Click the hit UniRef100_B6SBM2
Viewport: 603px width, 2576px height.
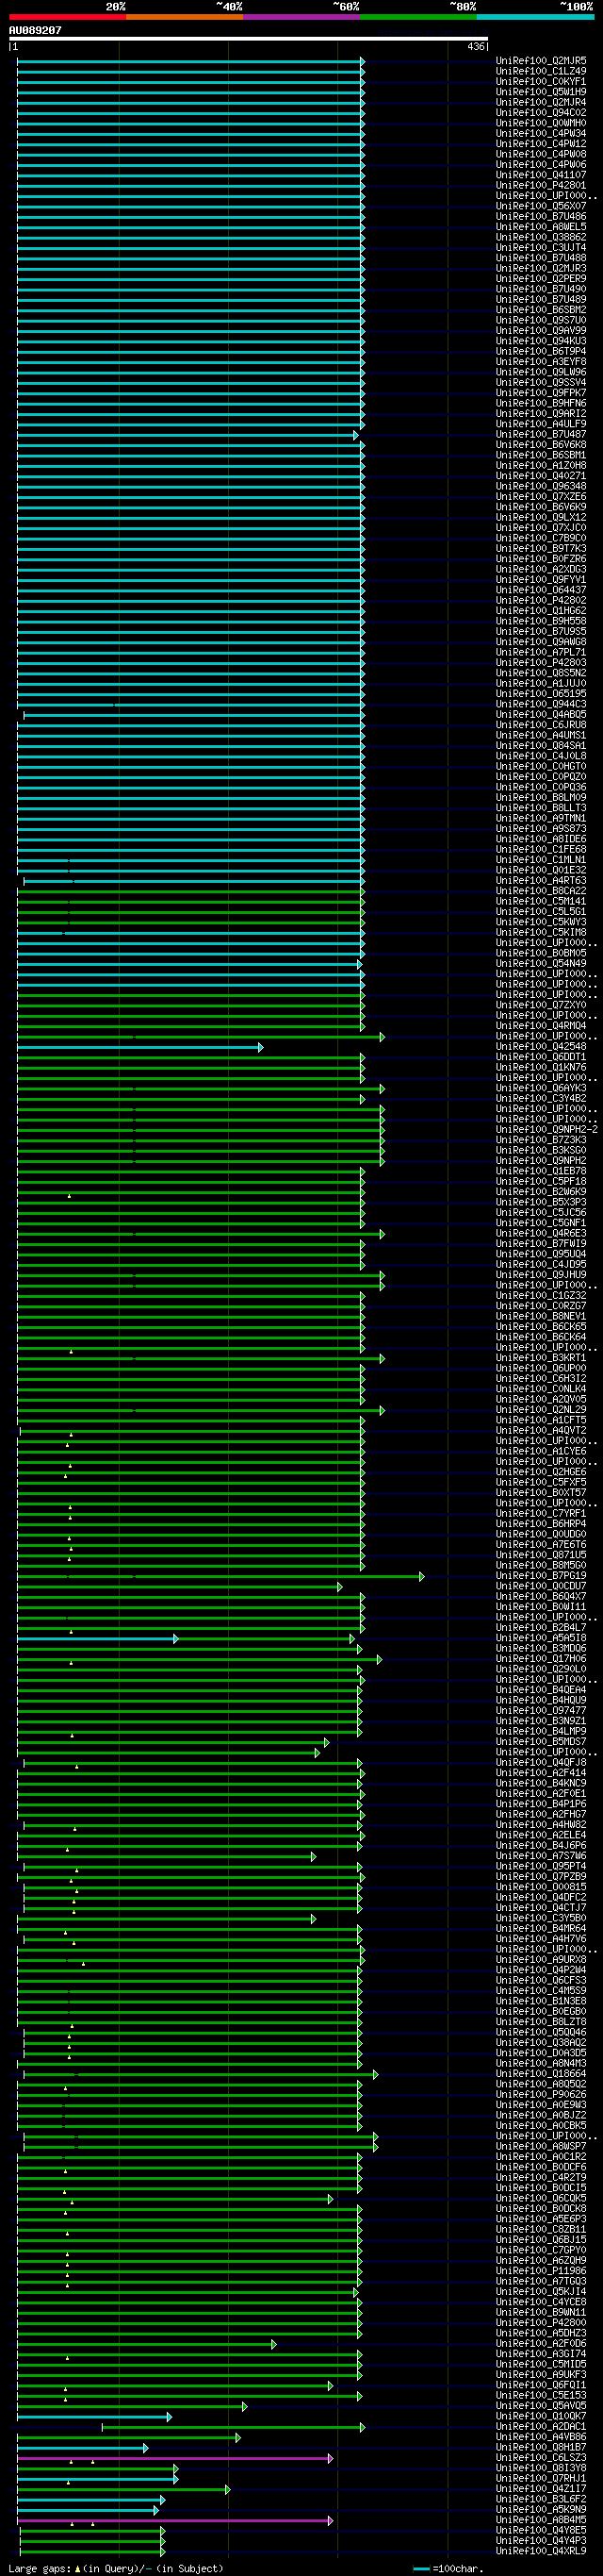(541, 310)
